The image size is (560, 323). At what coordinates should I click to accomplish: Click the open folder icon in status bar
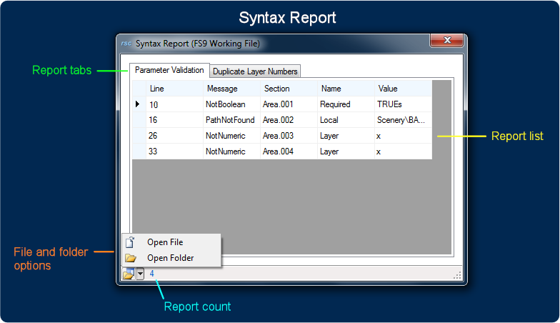(129, 274)
